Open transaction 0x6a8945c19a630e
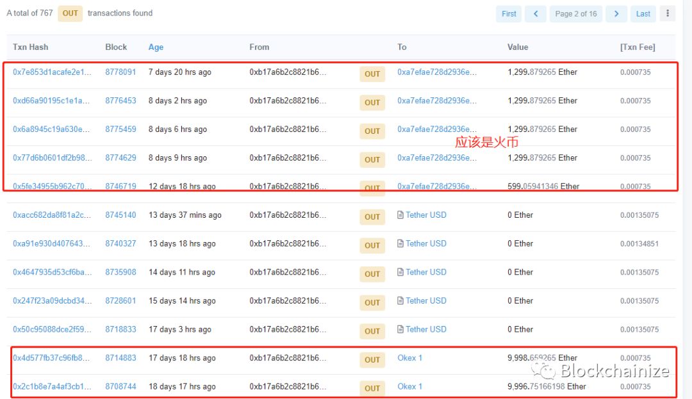 pyautogui.click(x=51, y=129)
